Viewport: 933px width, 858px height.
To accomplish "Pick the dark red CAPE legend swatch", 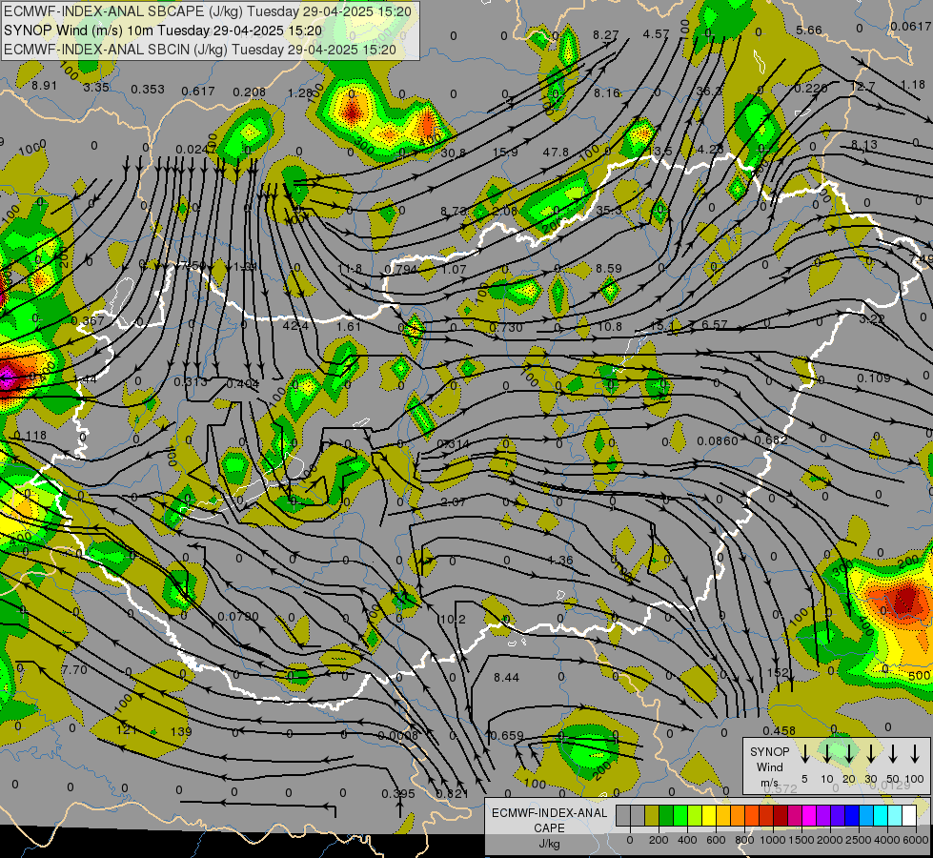I will [781, 816].
